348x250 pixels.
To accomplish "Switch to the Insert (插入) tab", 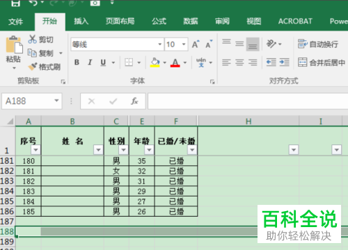I will click(81, 22).
